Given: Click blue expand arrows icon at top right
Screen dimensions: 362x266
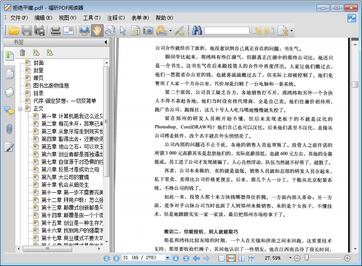Looking at the screenshot, I should [352, 18].
